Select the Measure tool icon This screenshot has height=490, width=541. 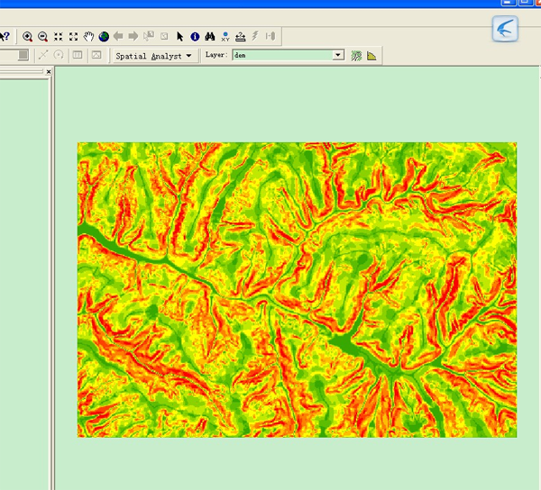tap(240, 37)
